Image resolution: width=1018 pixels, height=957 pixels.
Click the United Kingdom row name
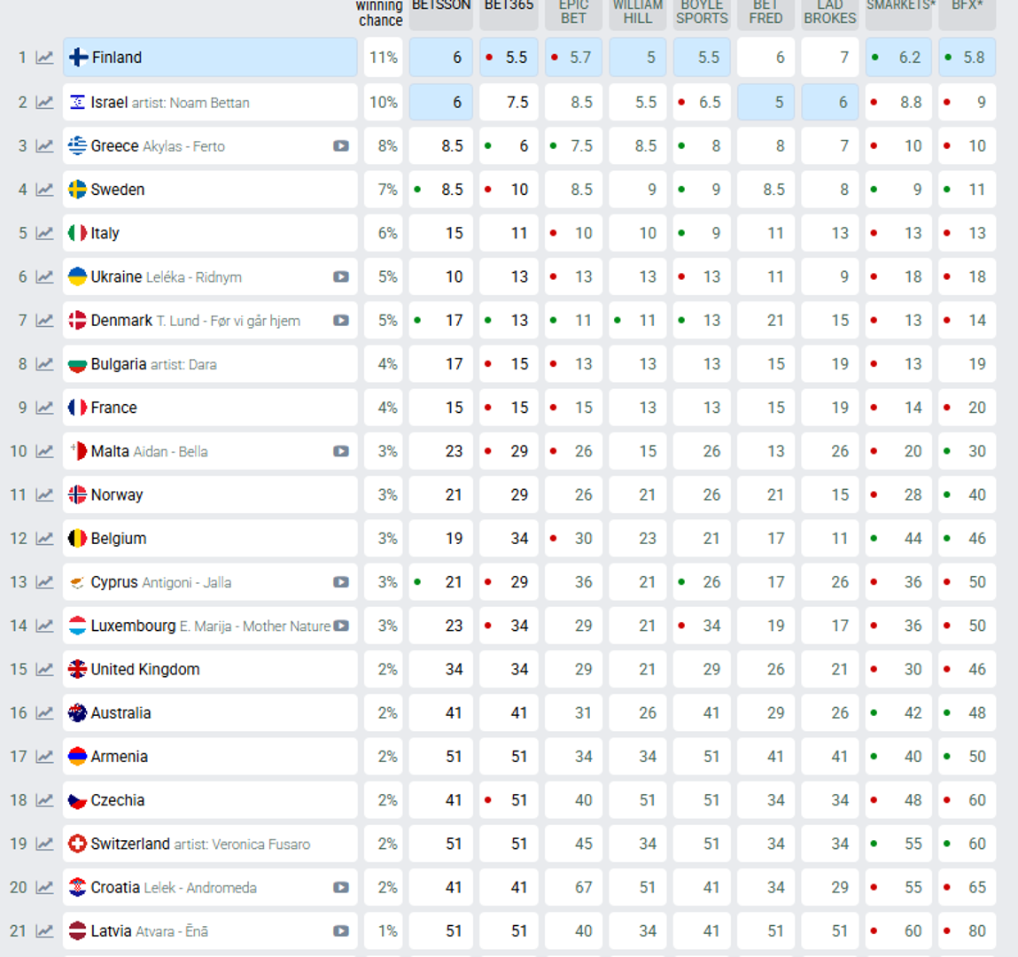click(x=144, y=669)
